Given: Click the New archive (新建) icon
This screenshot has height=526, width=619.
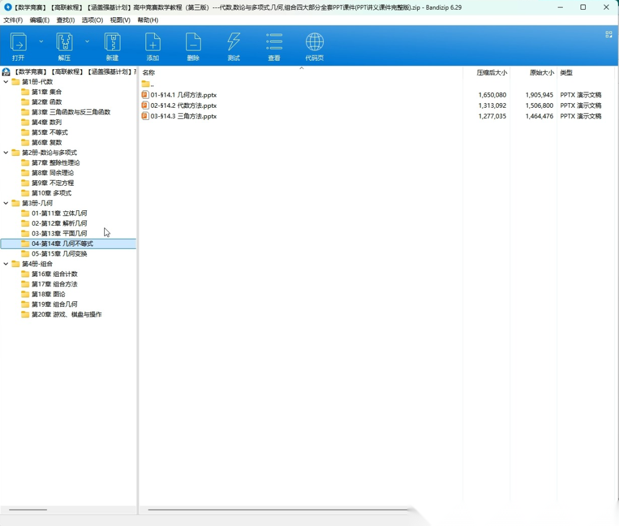Looking at the screenshot, I should point(112,42).
